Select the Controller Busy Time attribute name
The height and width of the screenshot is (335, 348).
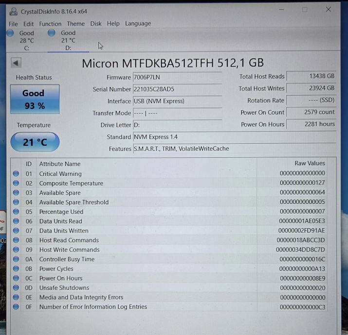click(67, 259)
